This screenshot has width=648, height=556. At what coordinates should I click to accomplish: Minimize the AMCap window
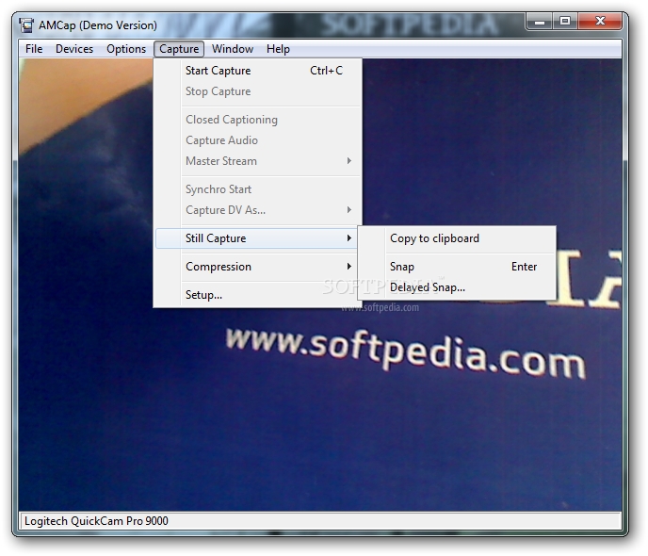click(540, 21)
